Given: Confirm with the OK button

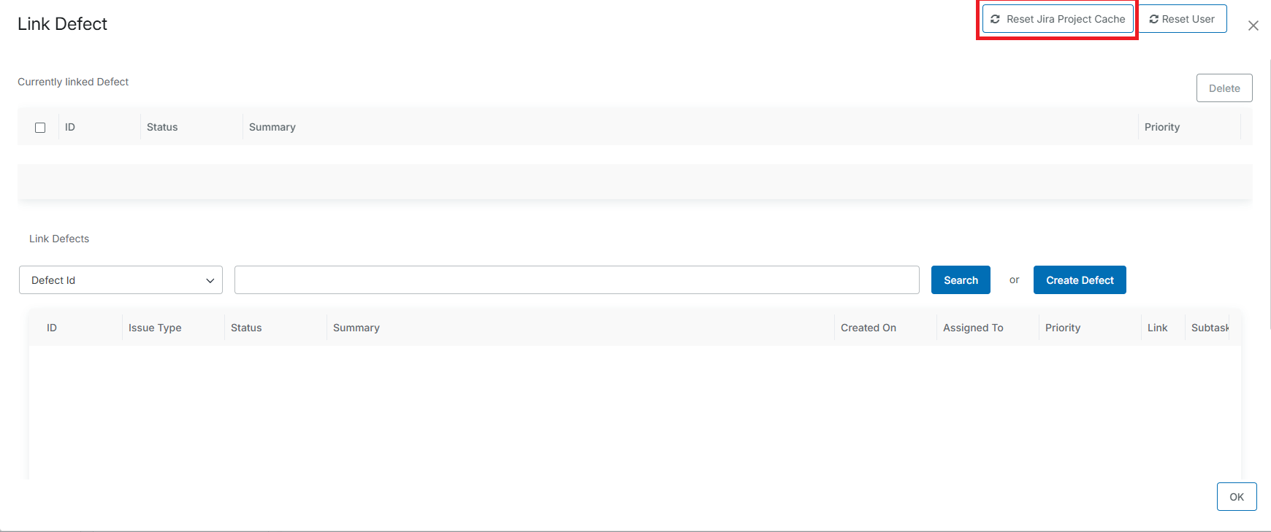Looking at the screenshot, I should (1236, 497).
